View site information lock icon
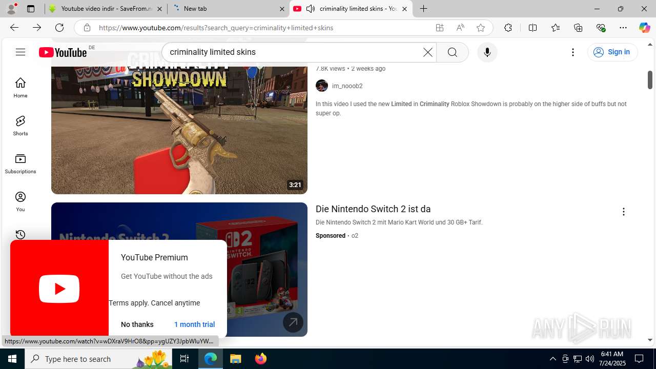 click(x=87, y=28)
